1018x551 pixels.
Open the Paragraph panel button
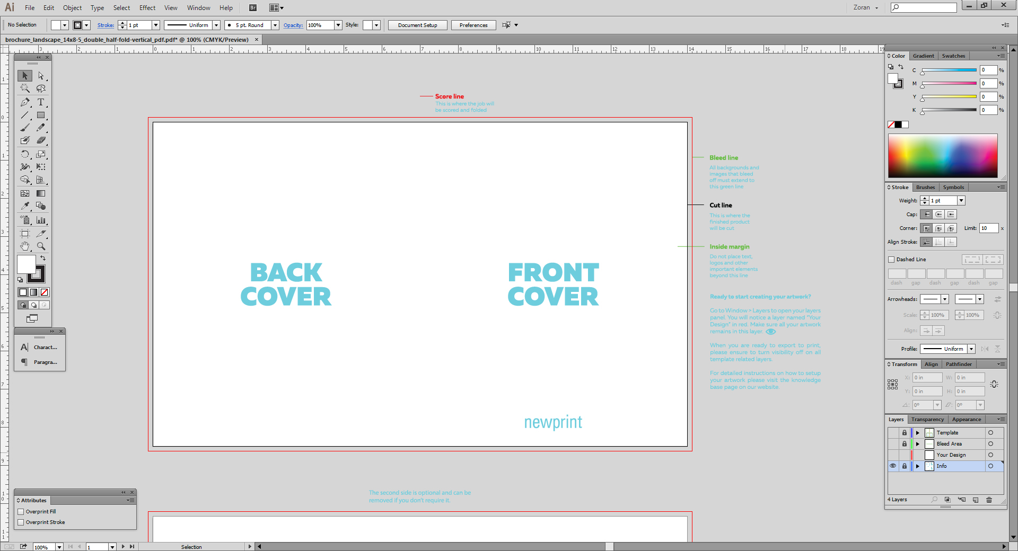(40, 362)
